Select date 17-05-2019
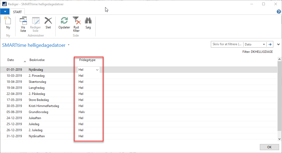282x153 pixels. click(x=14, y=100)
